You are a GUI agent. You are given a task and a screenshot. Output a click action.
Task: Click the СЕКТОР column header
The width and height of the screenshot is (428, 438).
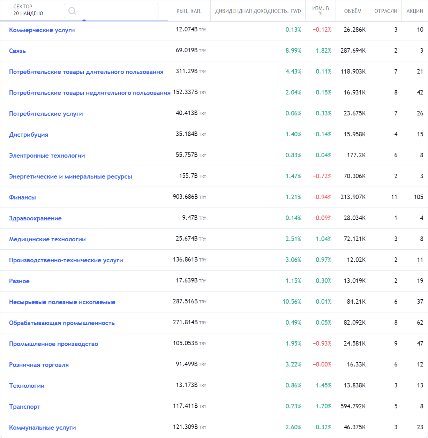coord(23,7)
